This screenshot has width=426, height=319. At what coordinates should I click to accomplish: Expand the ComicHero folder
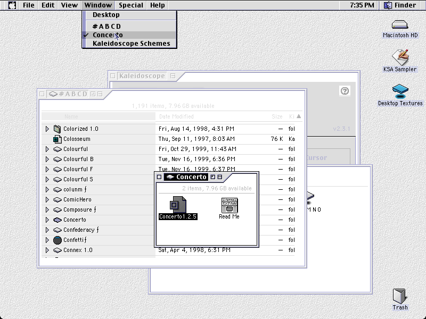(47, 200)
